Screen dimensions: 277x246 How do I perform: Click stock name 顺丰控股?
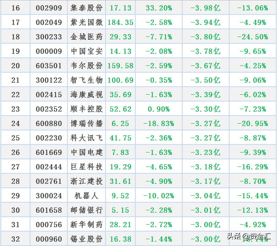[x=86, y=109]
